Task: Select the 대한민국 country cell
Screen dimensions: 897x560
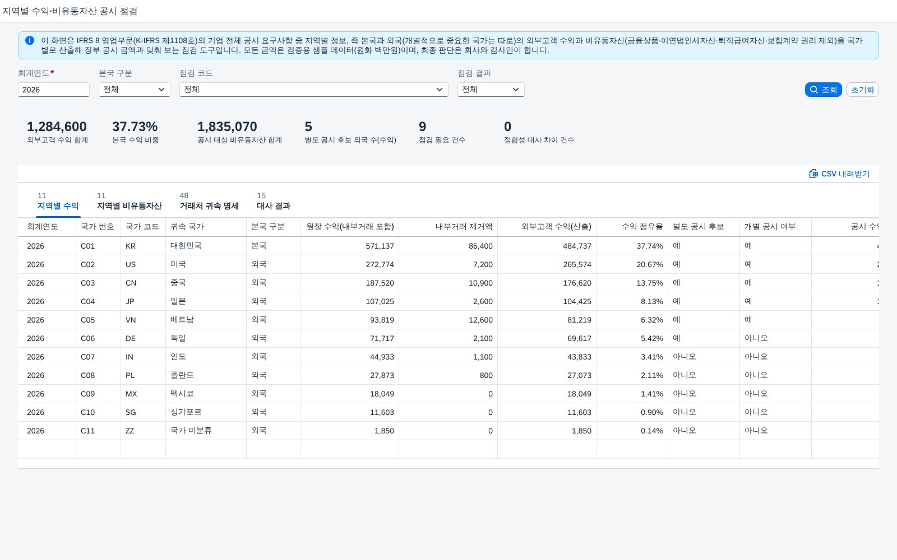Action: (206, 246)
